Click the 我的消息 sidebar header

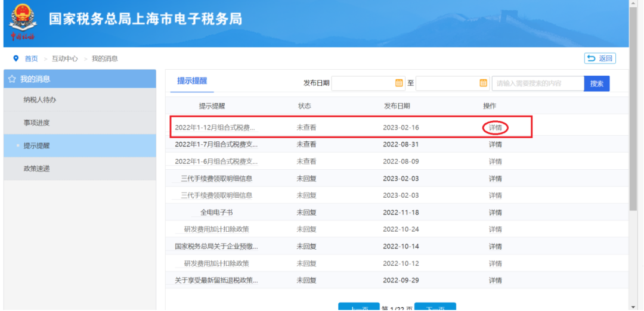80,79
